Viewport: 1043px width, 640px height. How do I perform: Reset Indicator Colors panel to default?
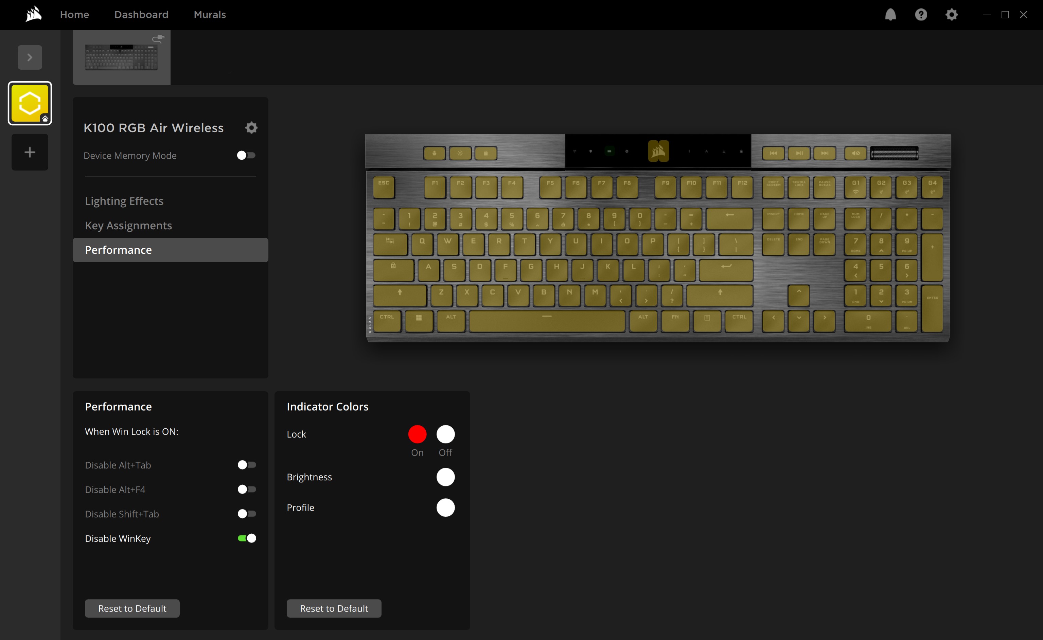coord(334,608)
